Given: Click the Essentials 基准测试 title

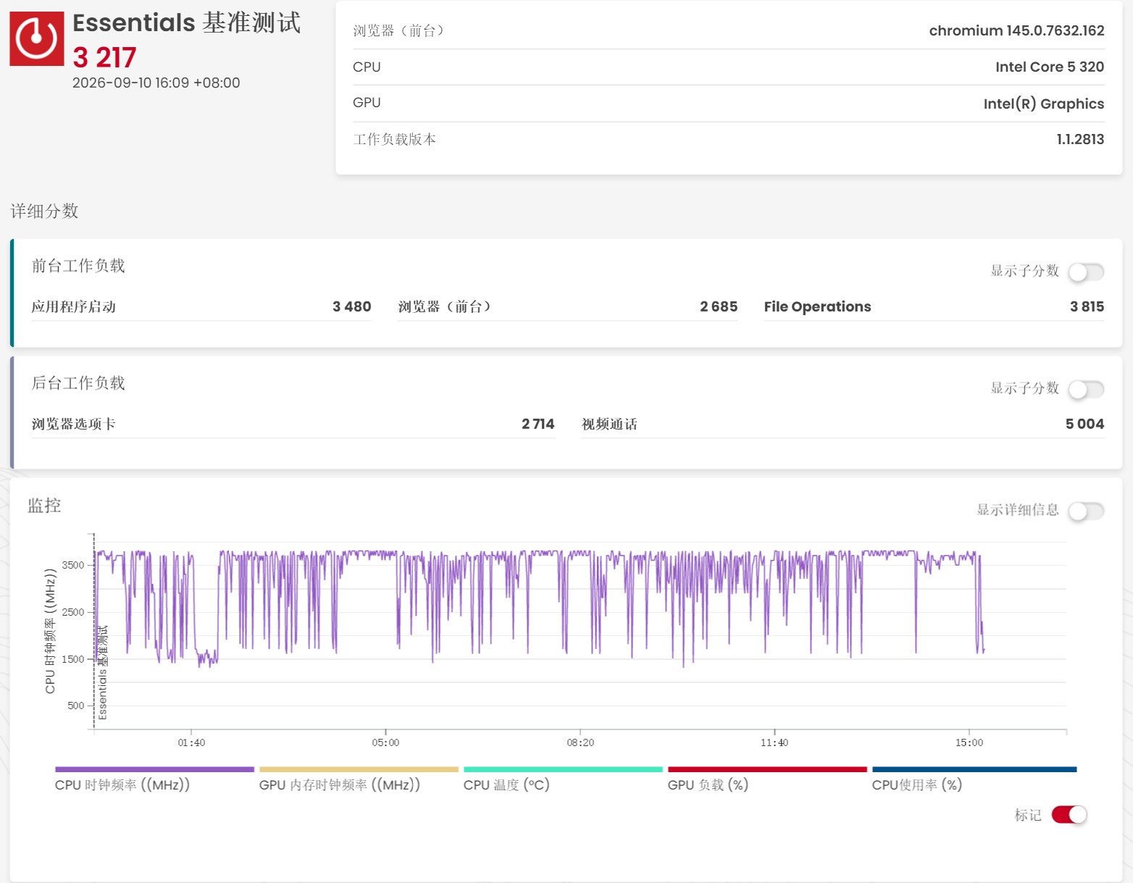Looking at the screenshot, I should 186,22.
